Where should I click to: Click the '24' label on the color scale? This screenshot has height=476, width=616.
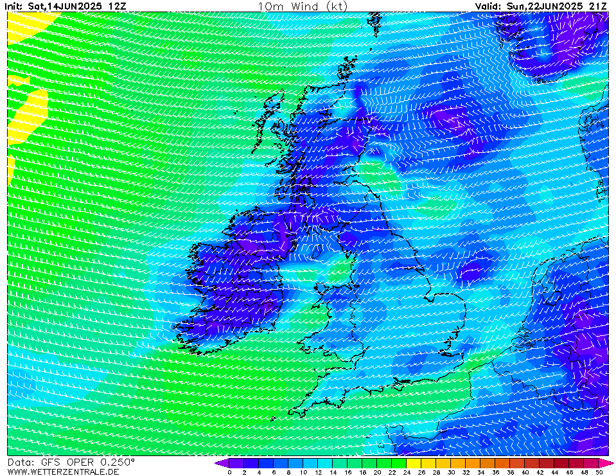tap(407, 472)
